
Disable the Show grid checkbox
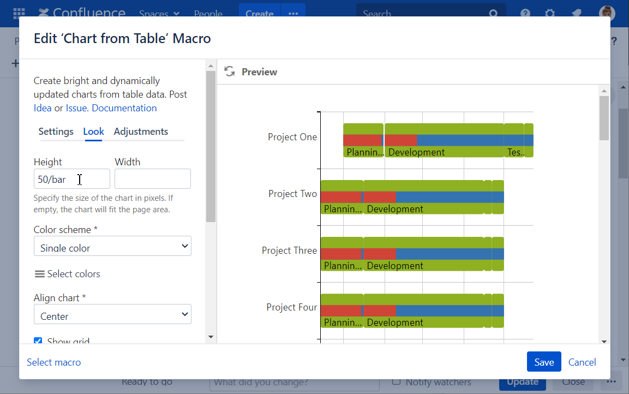pyautogui.click(x=38, y=341)
